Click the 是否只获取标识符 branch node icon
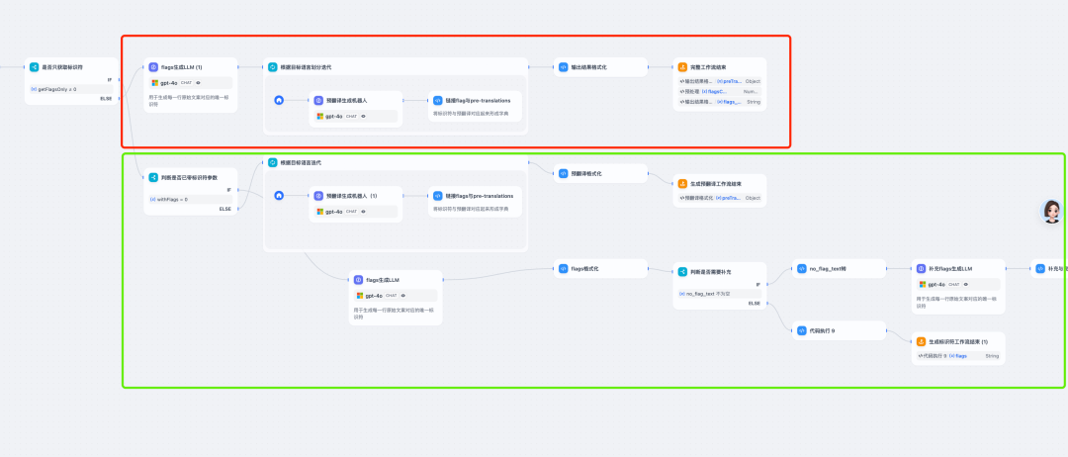Image resolution: width=1068 pixels, height=457 pixels. 34,66
